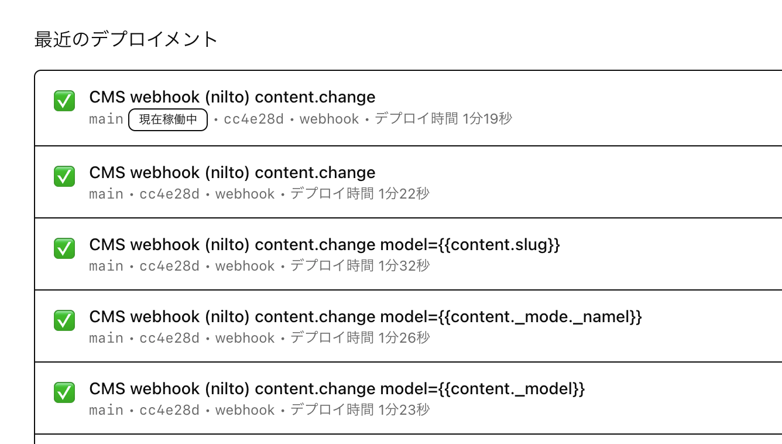The width and height of the screenshot is (782, 444).
Task: Click the 最近のデプロイメント heading
Action: tap(126, 39)
